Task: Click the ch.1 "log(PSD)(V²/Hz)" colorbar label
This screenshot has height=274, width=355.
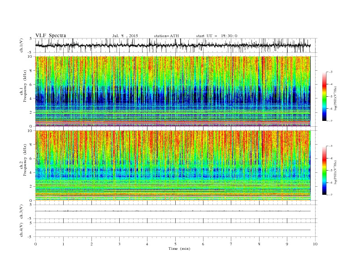Action: tap(336, 98)
